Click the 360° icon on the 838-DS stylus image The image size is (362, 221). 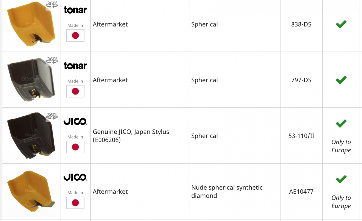(x=52, y=5)
